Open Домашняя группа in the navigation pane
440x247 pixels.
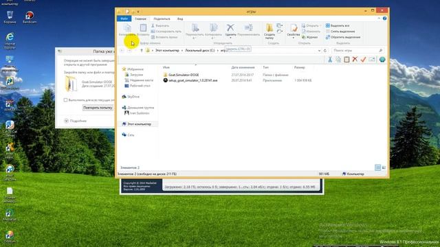coord(137,108)
